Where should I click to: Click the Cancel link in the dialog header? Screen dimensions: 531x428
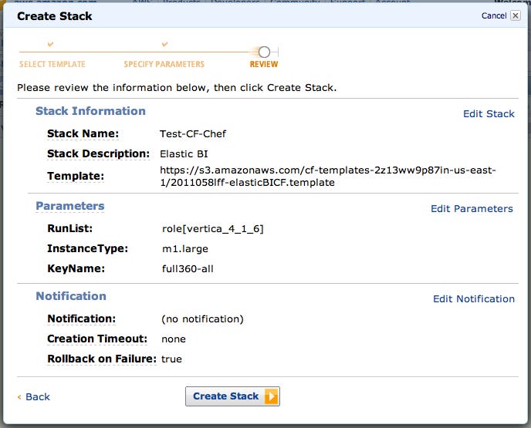click(x=494, y=15)
